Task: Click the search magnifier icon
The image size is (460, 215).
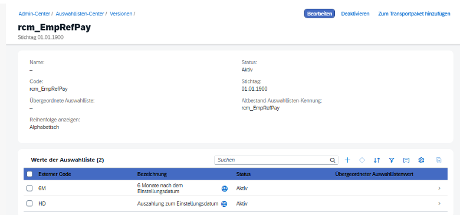Action: coord(333,160)
